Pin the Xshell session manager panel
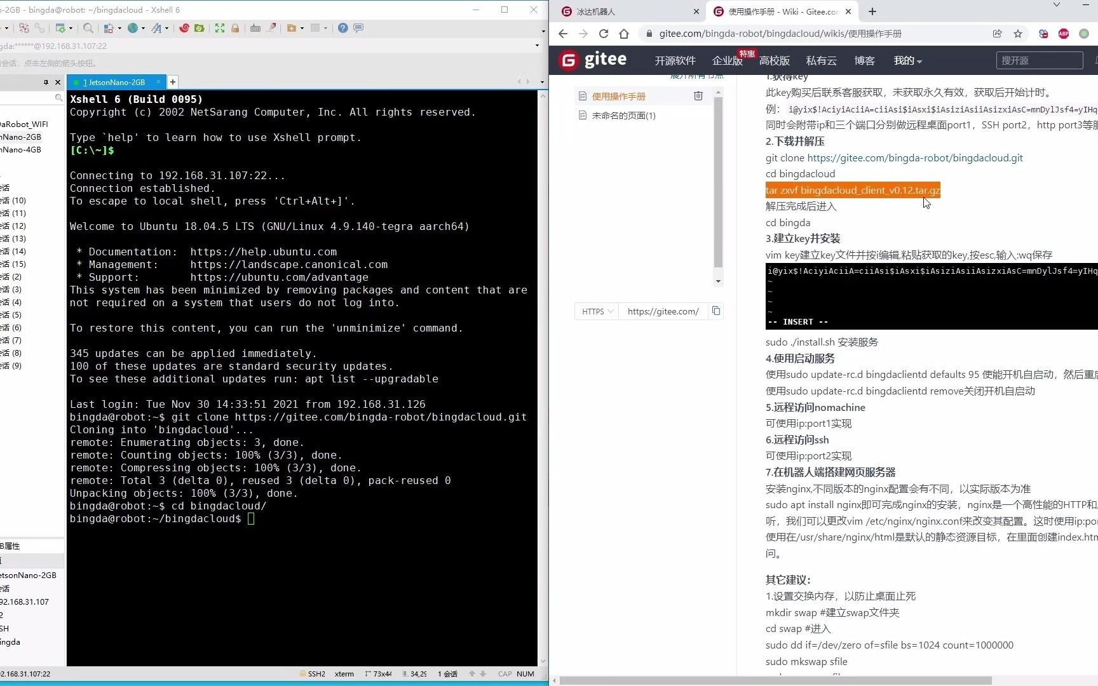 tap(46, 82)
